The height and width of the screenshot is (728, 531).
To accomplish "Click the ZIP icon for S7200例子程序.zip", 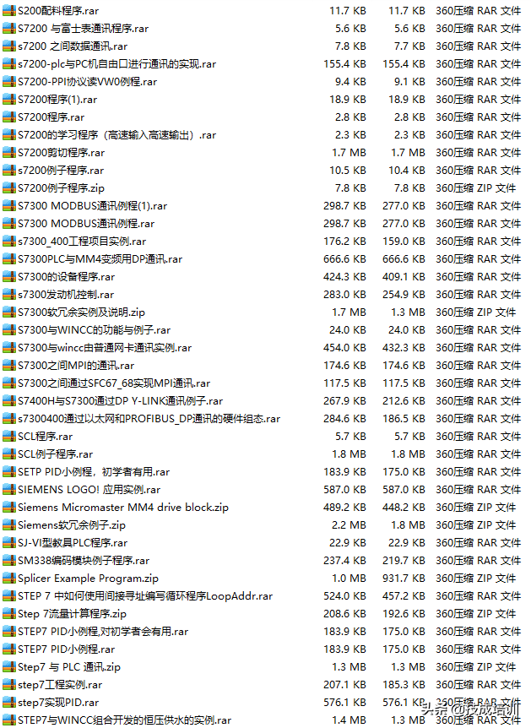I will pos(9,187).
